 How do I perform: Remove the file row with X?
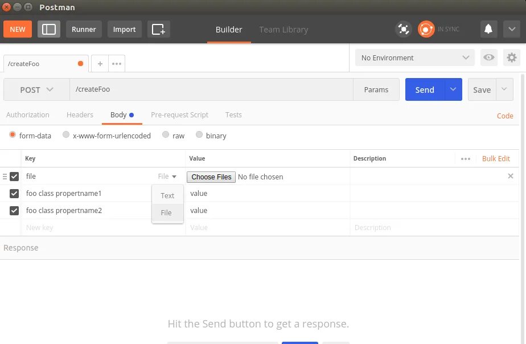[511, 176]
